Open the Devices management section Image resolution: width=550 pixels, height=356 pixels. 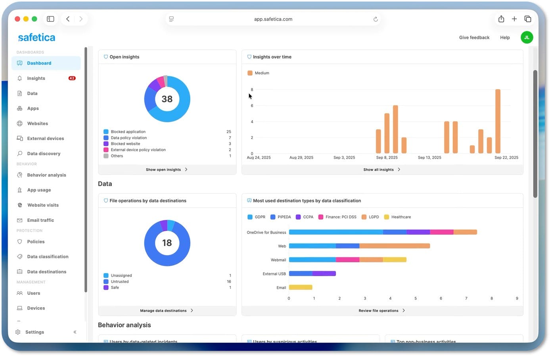(36, 308)
